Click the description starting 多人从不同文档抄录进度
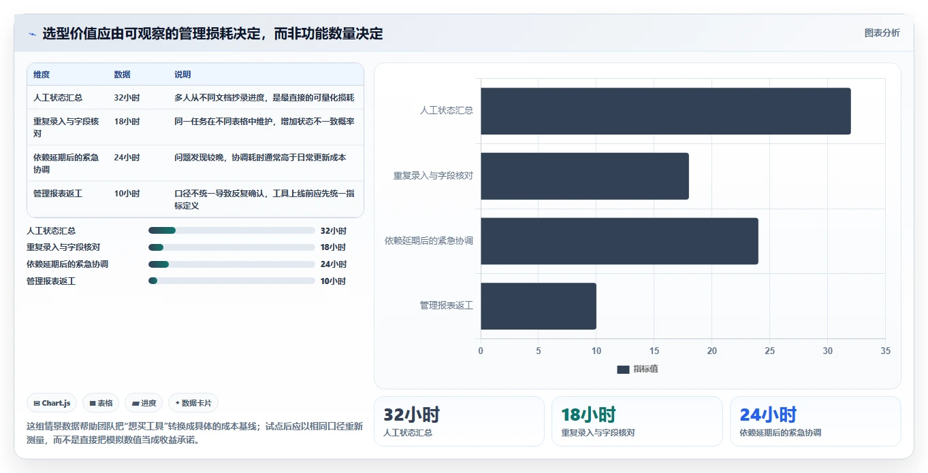928x473 pixels. click(x=264, y=98)
